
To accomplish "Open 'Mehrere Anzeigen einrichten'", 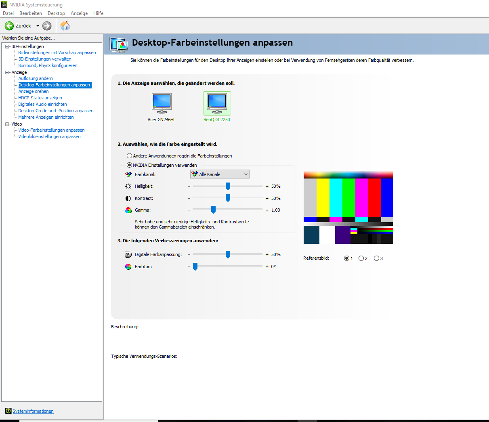I will click(x=46, y=117).
